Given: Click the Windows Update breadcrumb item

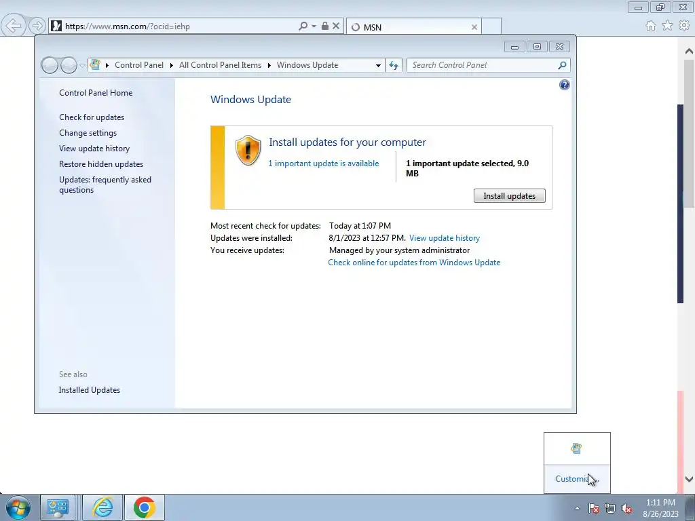Looking at the screenshot, I should pos(307,65).
